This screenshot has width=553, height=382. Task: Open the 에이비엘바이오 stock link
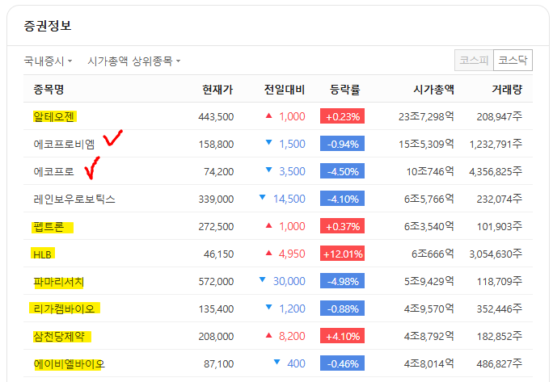(69, 363)
